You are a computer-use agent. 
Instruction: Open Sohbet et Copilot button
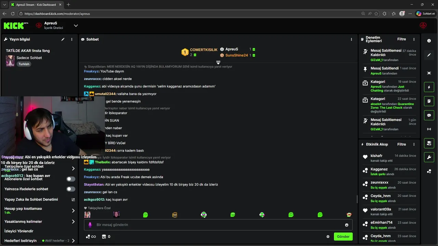[x=425, y=14]
